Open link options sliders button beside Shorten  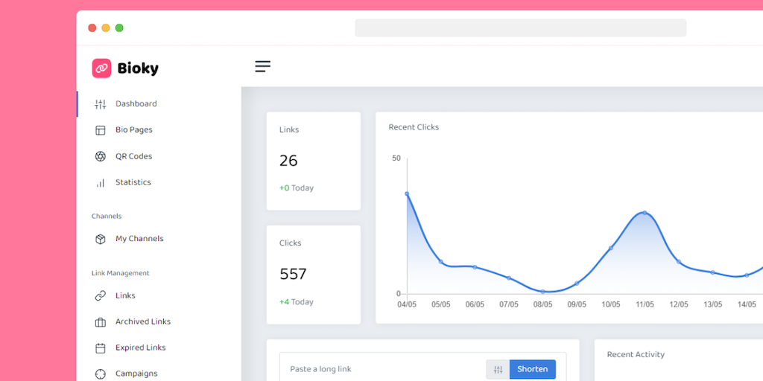[498, 369]
